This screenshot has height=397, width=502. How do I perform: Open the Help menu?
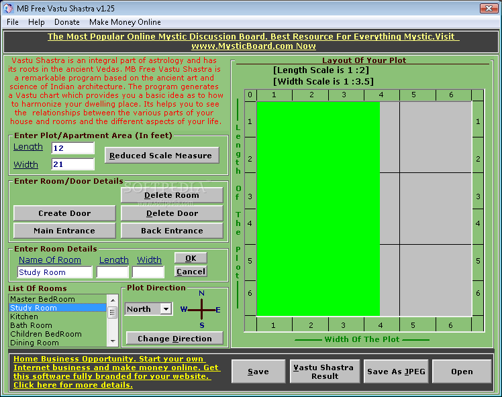[36, 22]
